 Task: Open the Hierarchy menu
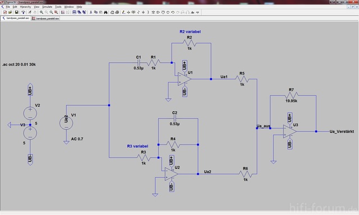coord(25,7)
